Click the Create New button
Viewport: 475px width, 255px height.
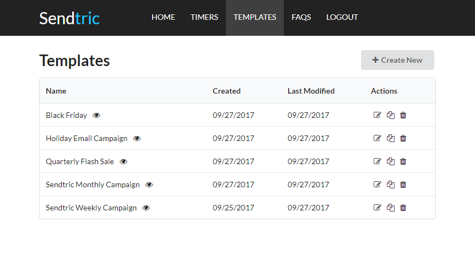pos(397,60)
